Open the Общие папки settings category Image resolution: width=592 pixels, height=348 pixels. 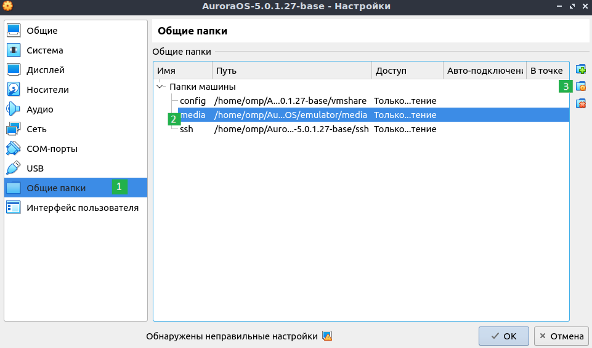point(76,188)
